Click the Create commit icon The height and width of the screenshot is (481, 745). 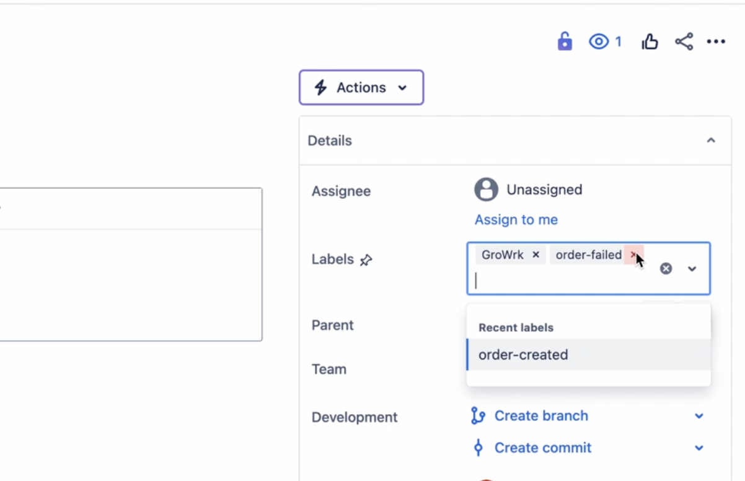tap(478, 448)
